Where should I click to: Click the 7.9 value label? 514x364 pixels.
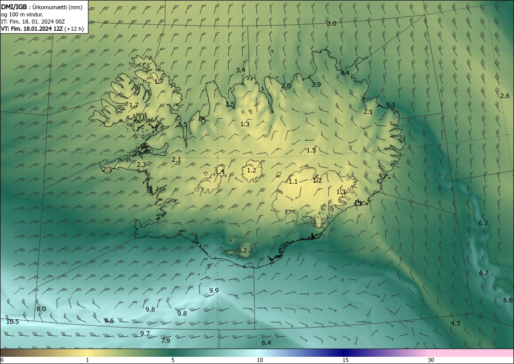(166, 341)
